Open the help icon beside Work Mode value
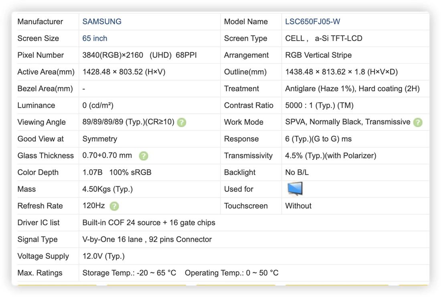This screenshot has height=297, width=441. (x=418, y=122)
